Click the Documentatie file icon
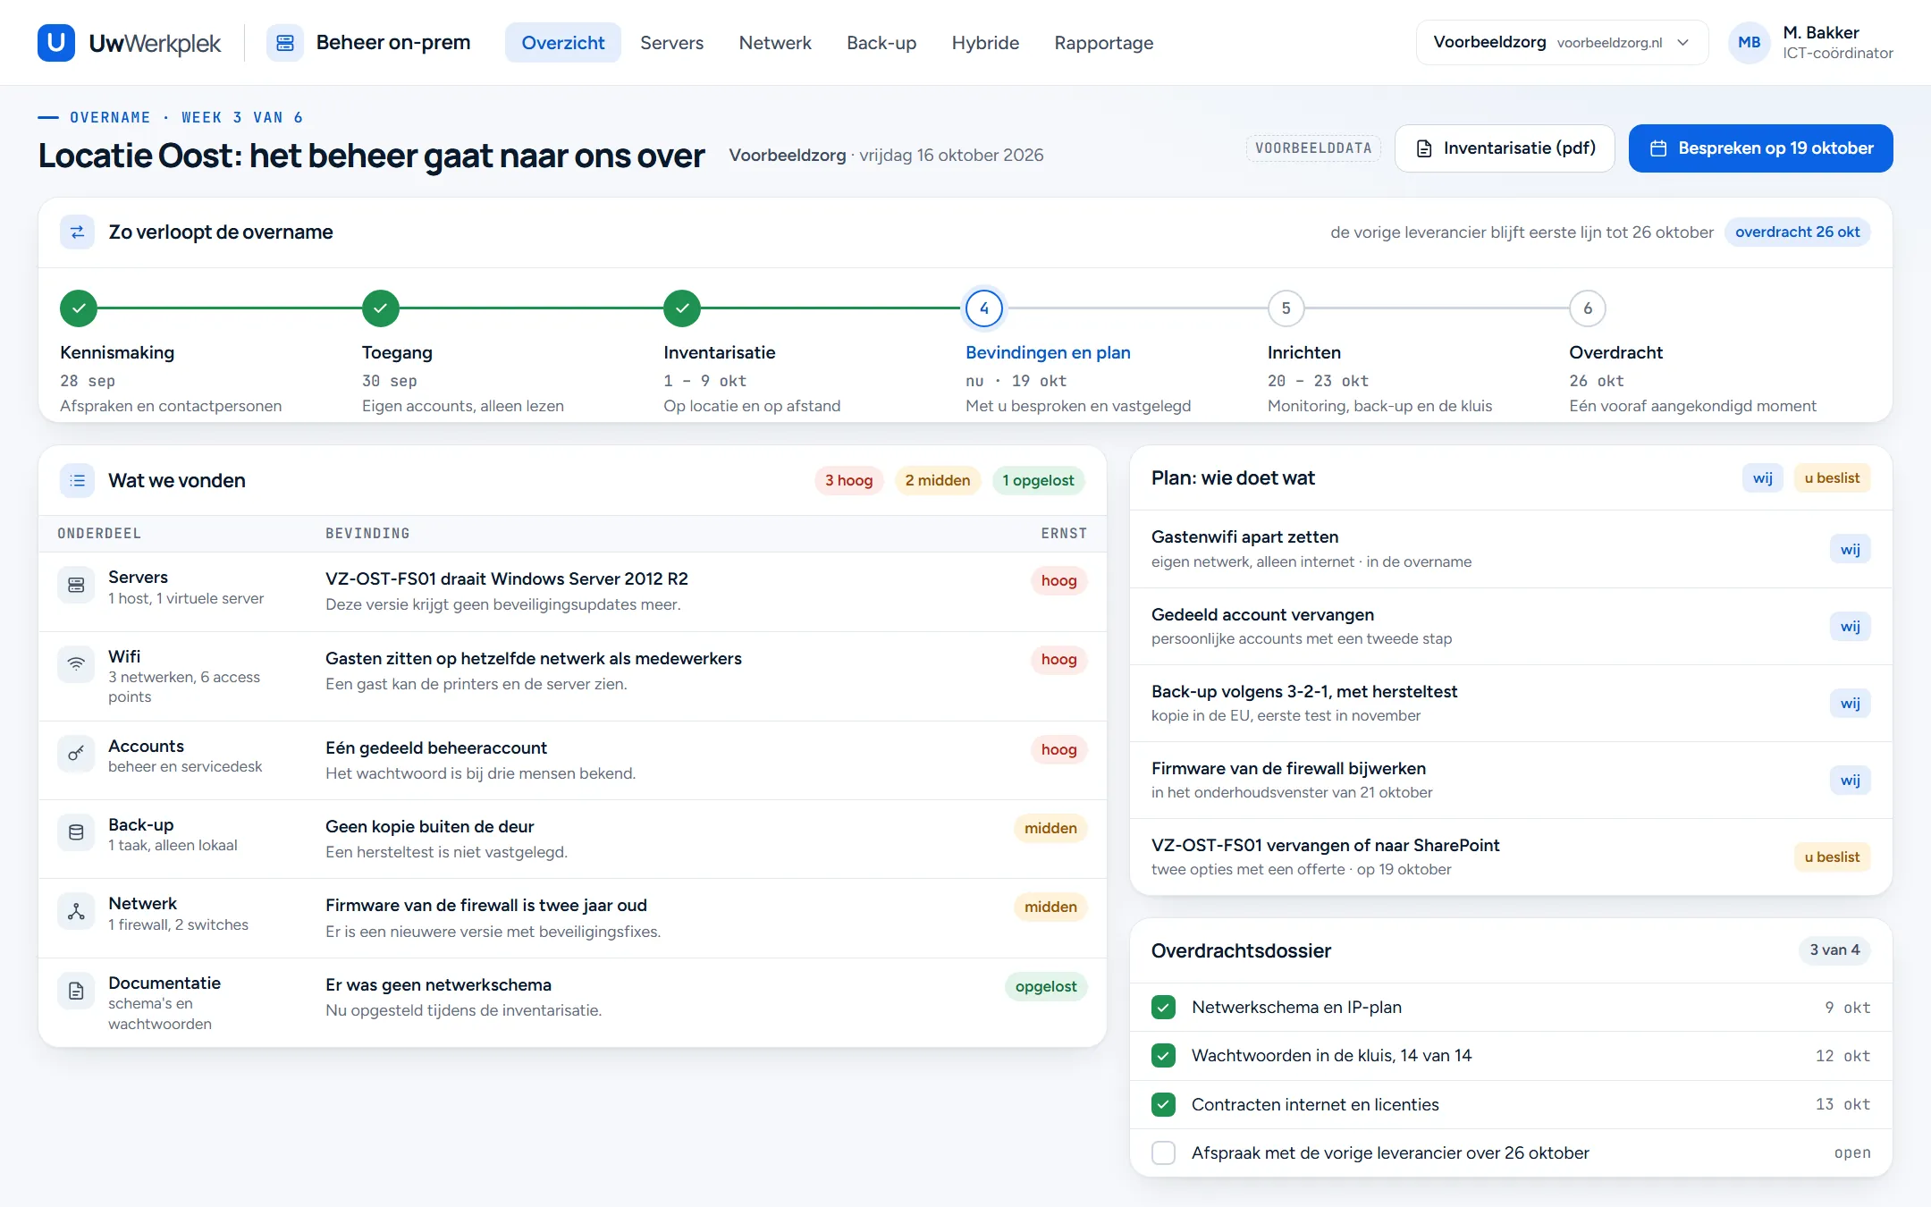This screenshot has height=1207, width=1931. [76, 991]
